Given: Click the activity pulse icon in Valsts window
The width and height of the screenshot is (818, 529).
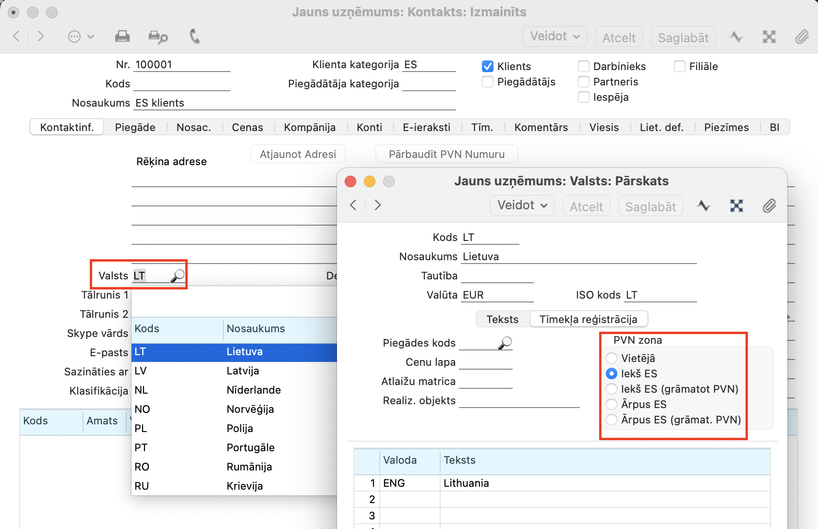Looking at the screenshot, I should pyautogui.click(x=704, y=206).
